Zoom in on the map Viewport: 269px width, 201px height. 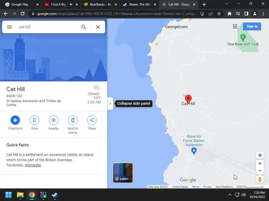[260, 163]
